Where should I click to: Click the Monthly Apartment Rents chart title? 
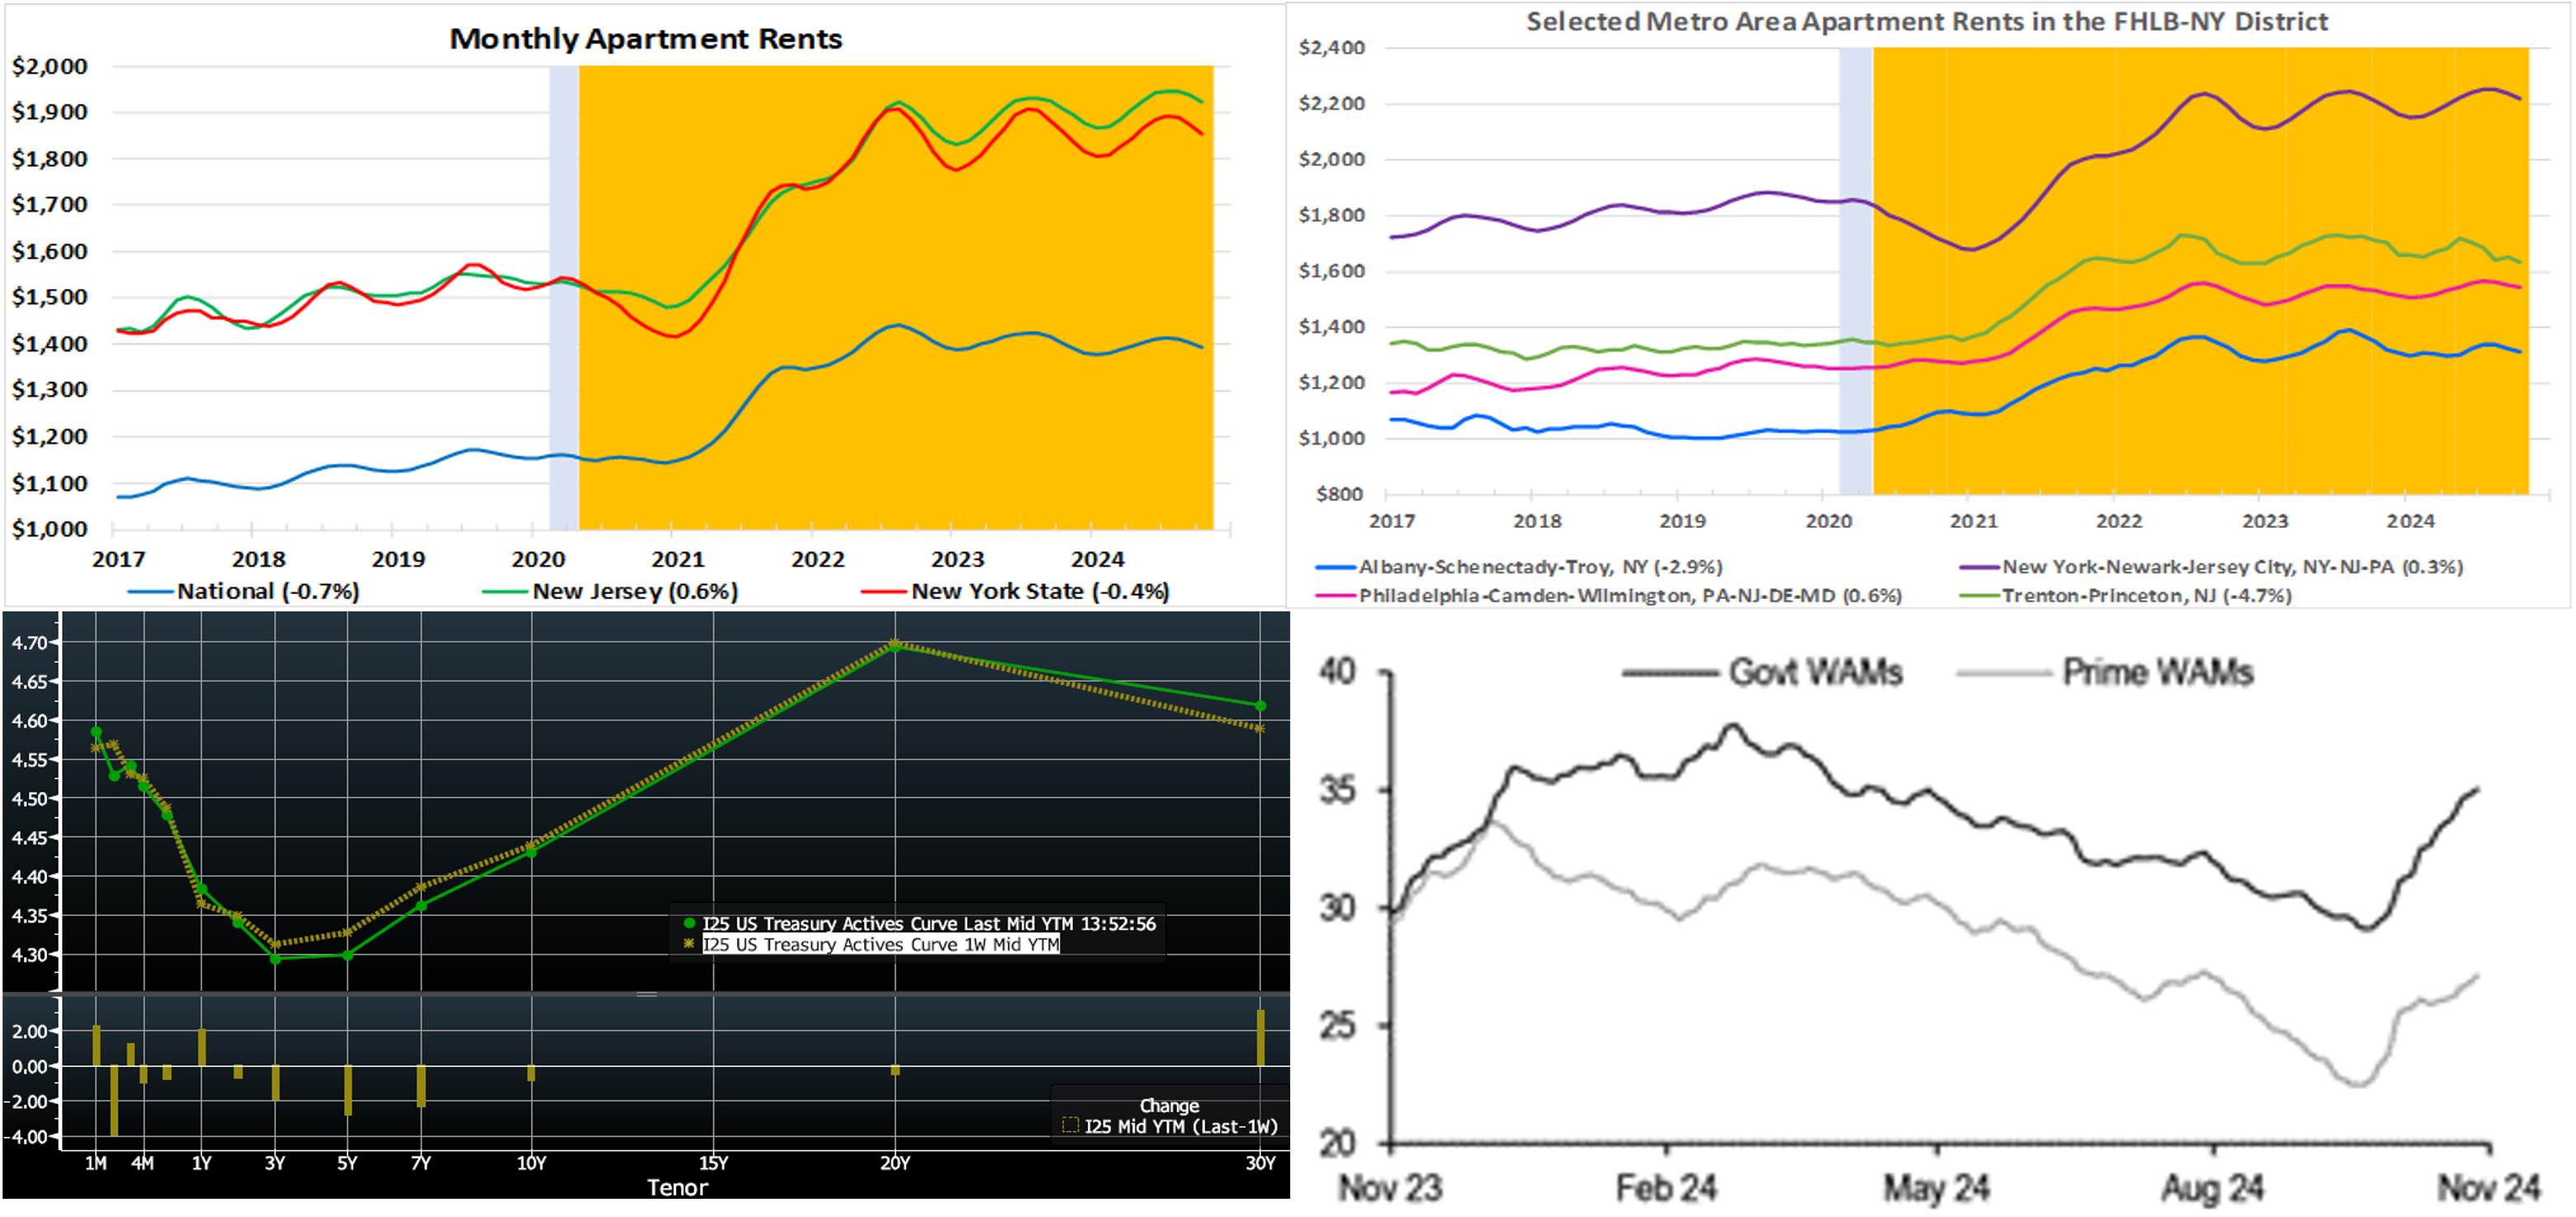(x=645, y=39)
